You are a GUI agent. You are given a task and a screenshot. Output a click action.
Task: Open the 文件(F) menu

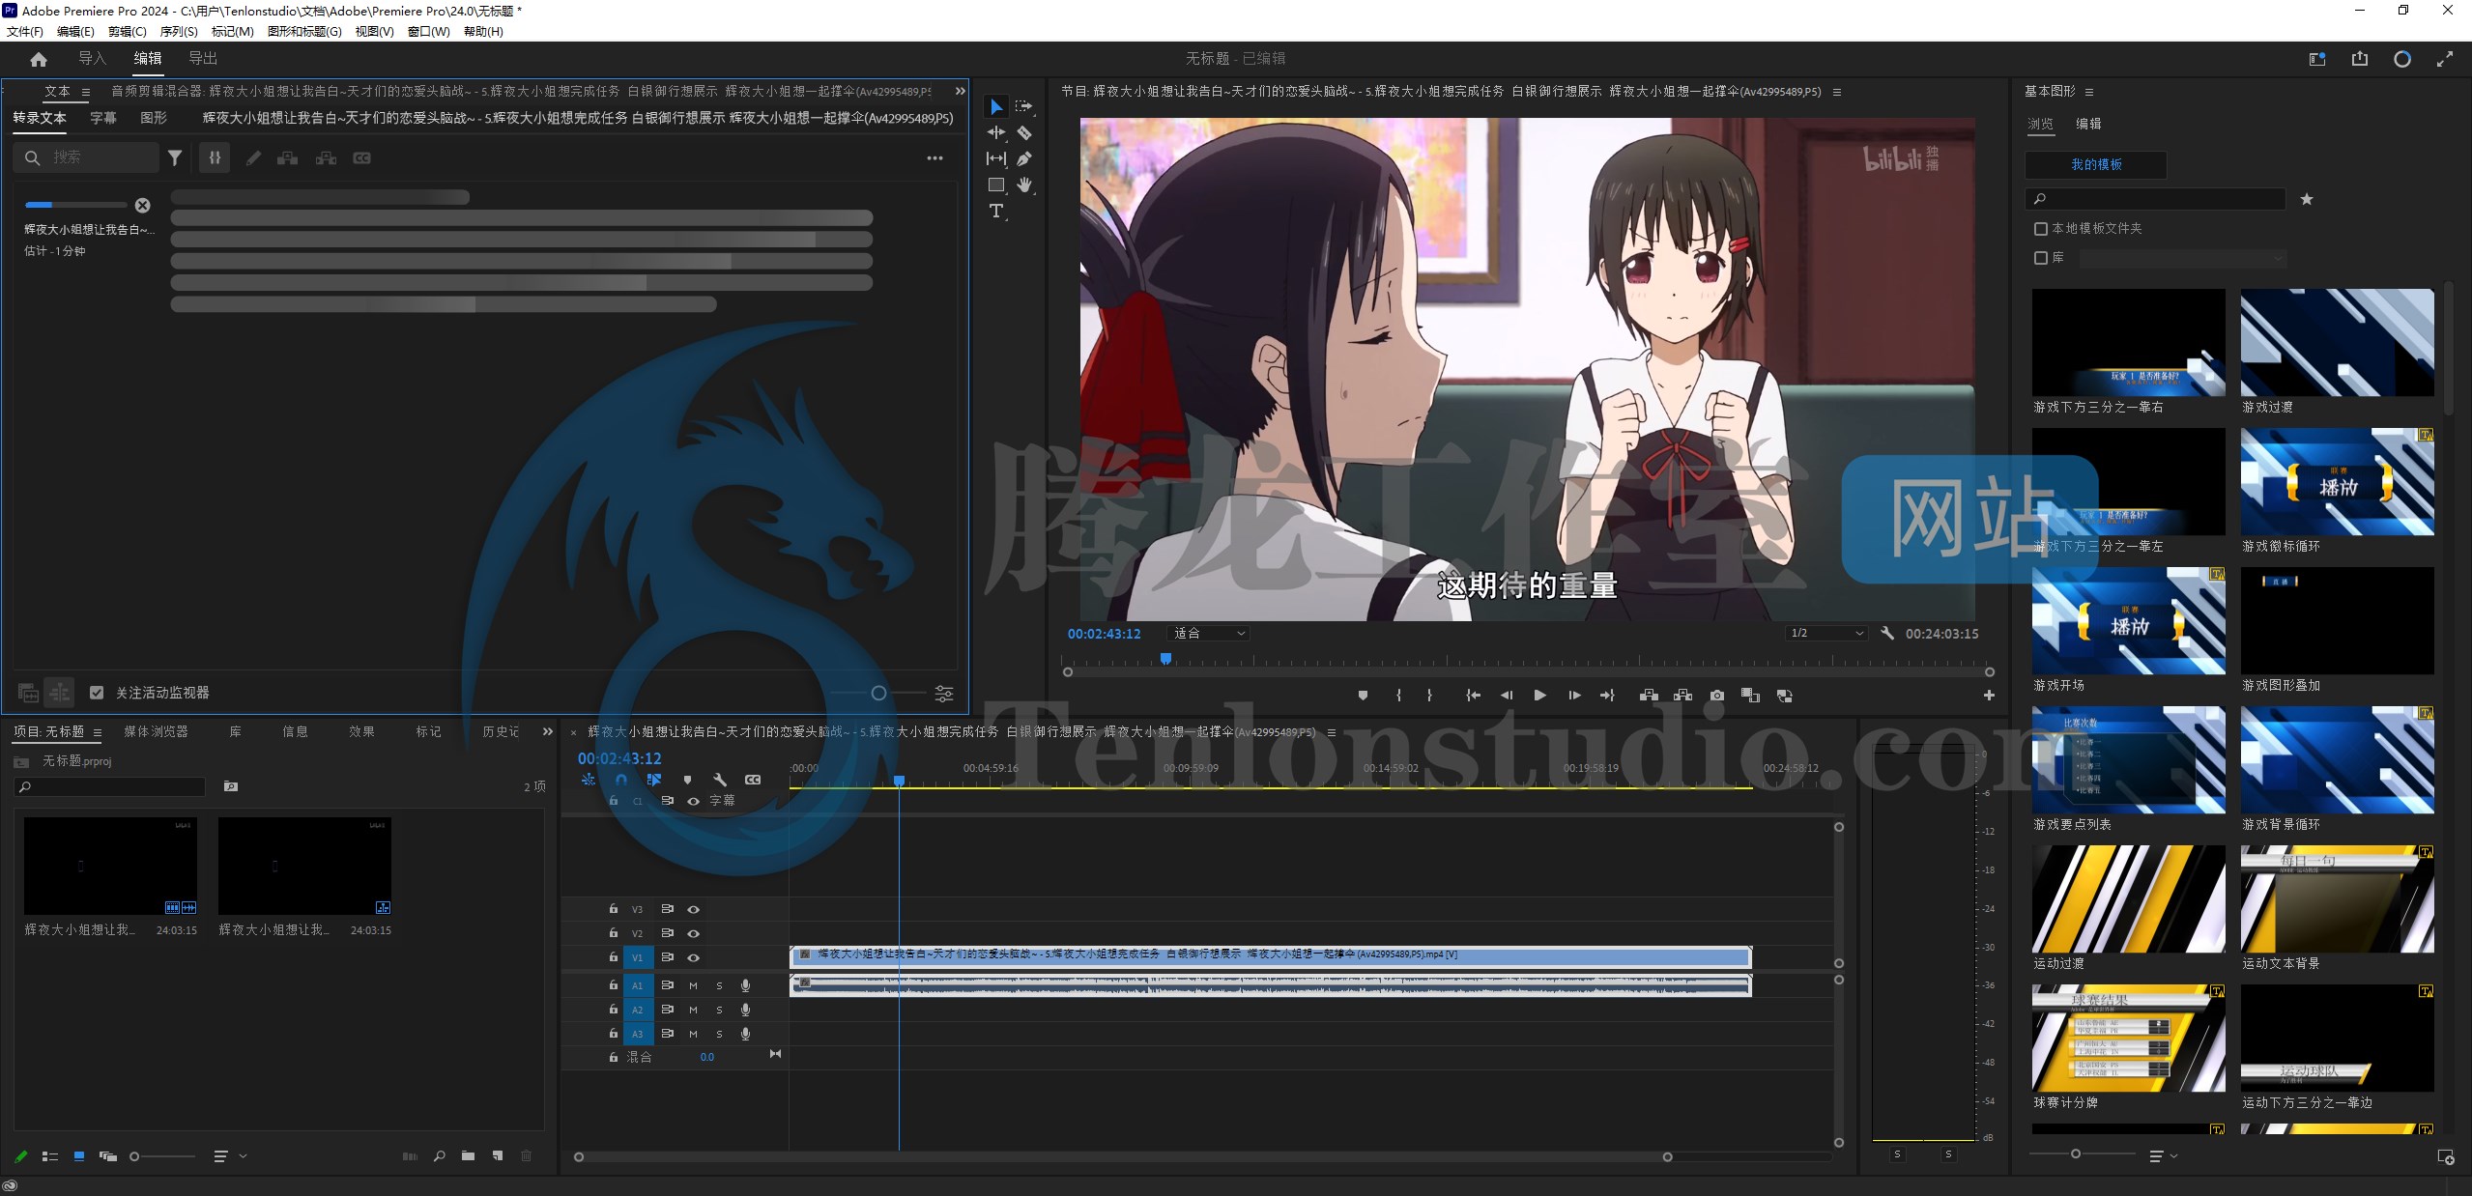pos(25,31)
